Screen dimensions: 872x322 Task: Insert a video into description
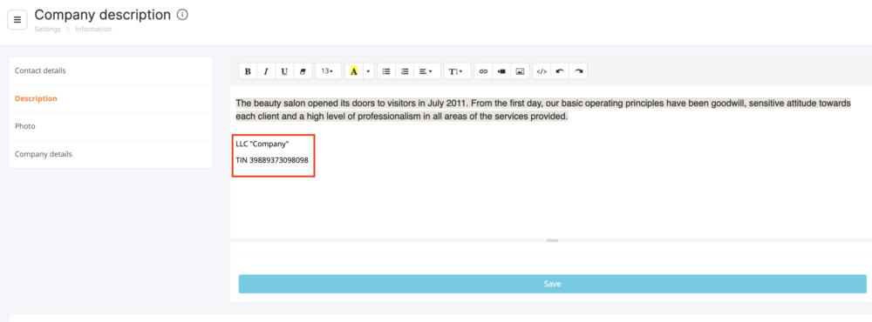coord(501,71)
